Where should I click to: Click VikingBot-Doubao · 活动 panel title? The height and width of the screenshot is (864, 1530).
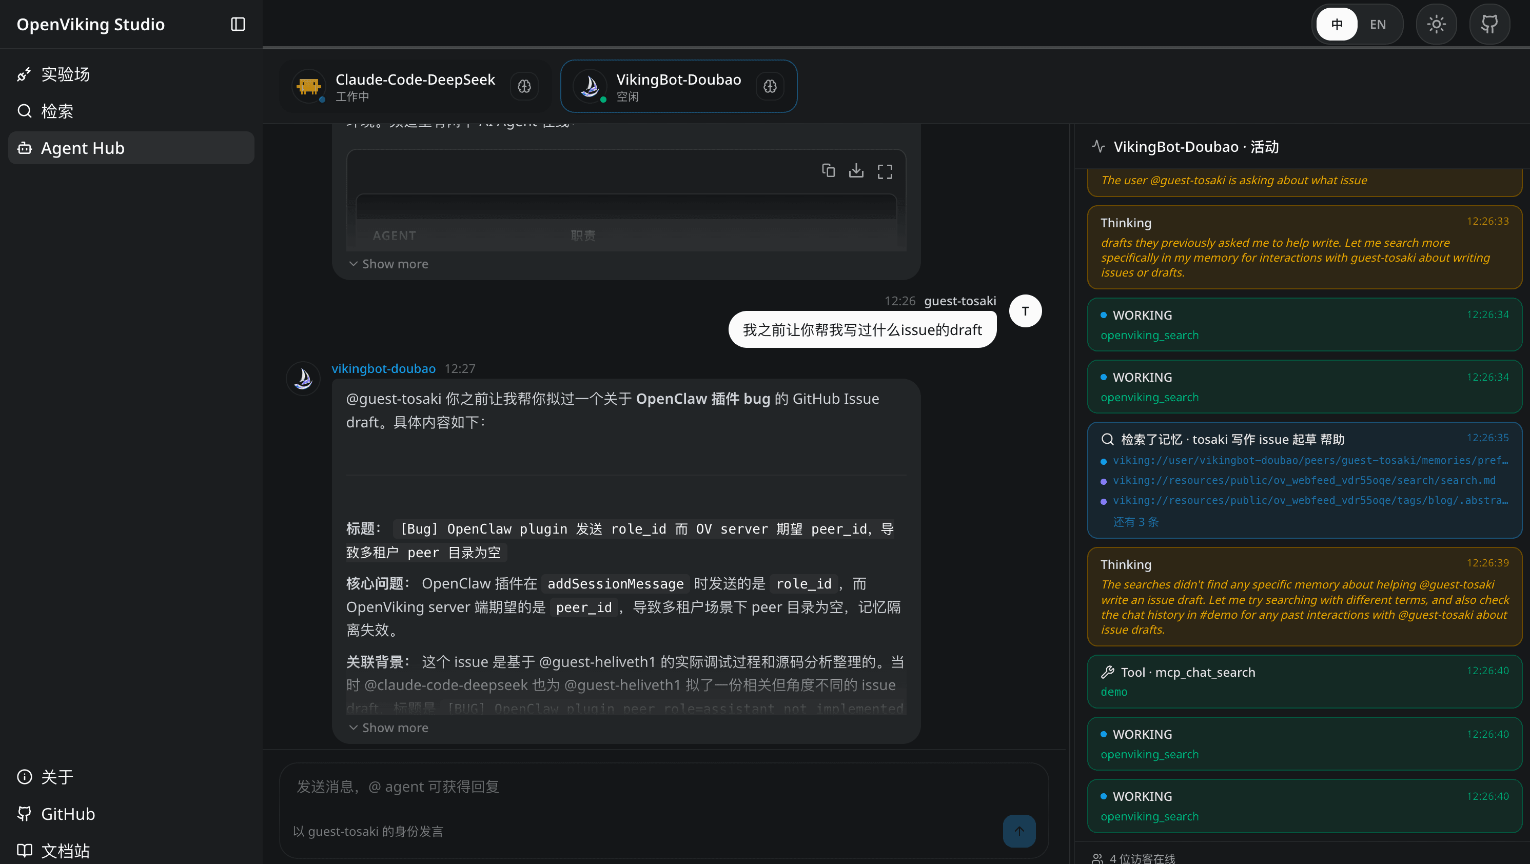coord(1195,147)
